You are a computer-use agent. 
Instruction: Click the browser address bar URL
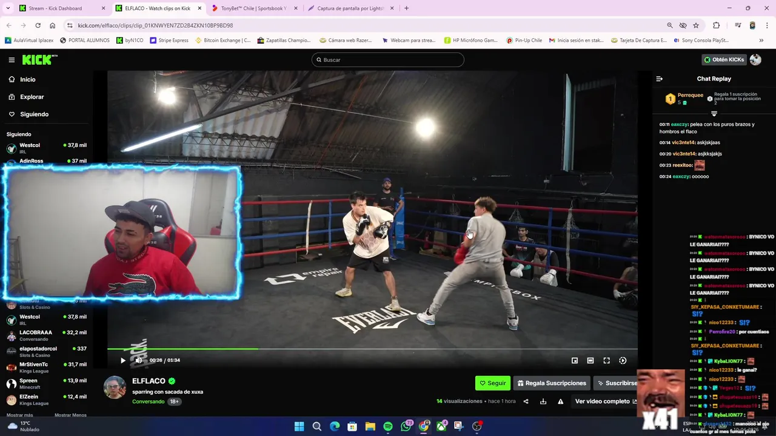pos(155,25)
